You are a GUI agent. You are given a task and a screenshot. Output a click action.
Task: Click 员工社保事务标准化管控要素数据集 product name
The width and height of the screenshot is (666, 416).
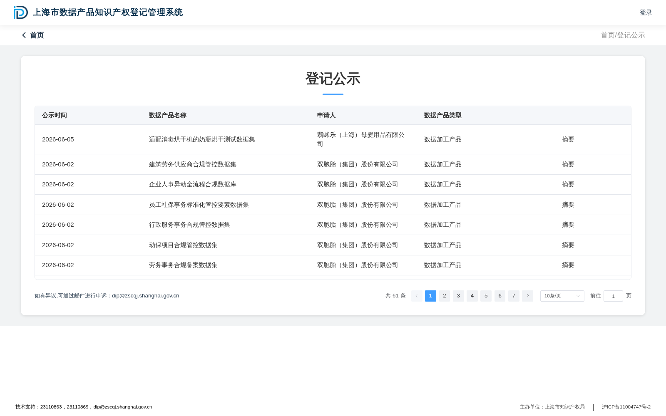199,205
